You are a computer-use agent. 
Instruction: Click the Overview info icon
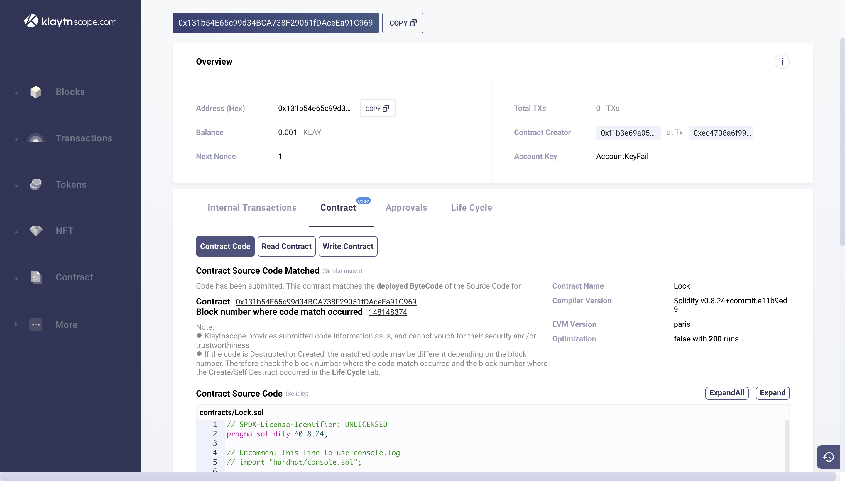tap(782, 62)
